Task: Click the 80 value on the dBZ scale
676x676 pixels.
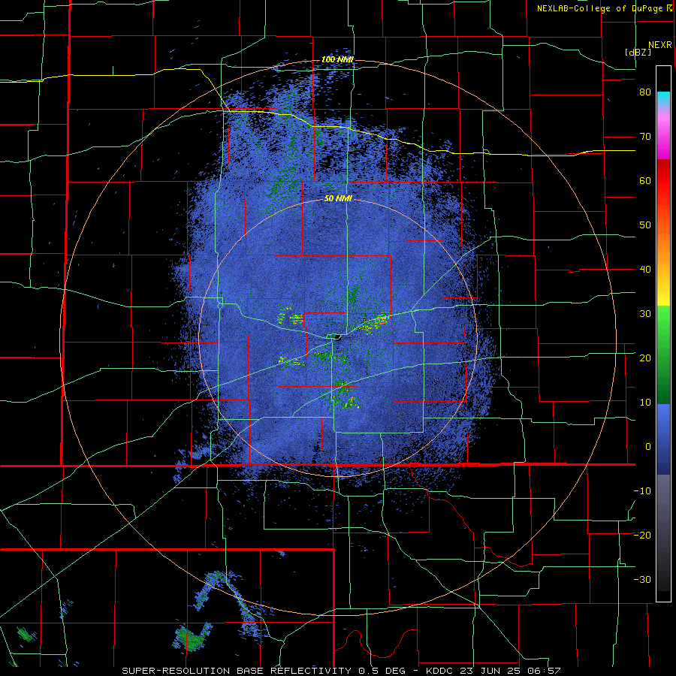Action: tap(645, 92)
